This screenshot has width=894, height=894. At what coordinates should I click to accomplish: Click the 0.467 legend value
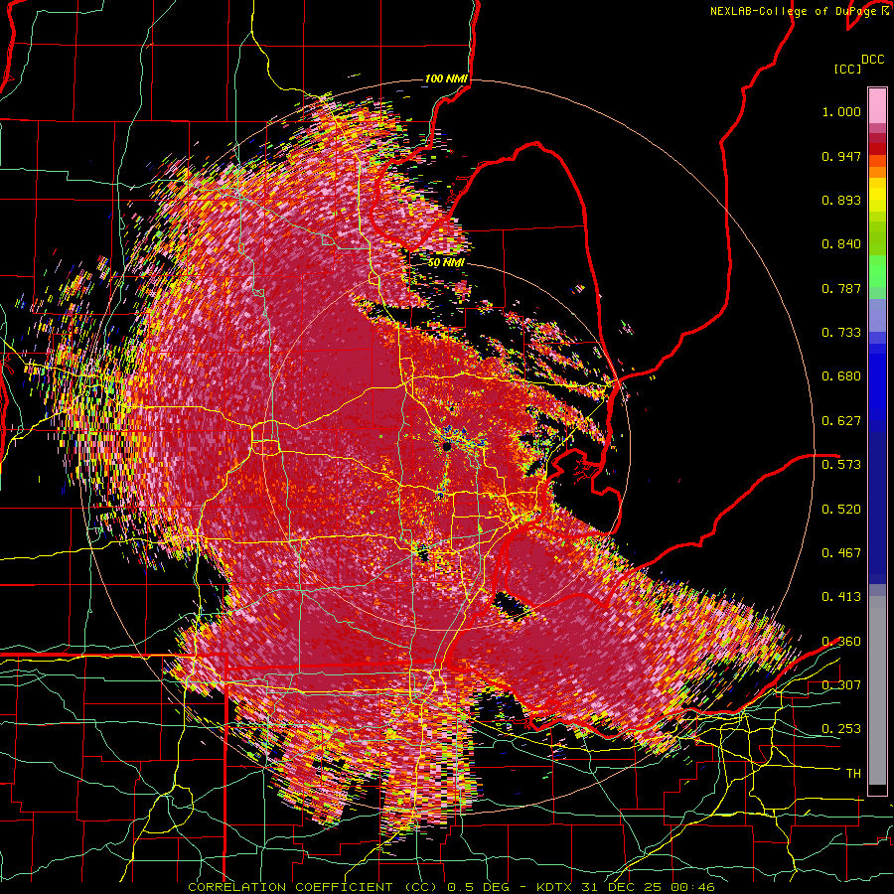point(841,553)
